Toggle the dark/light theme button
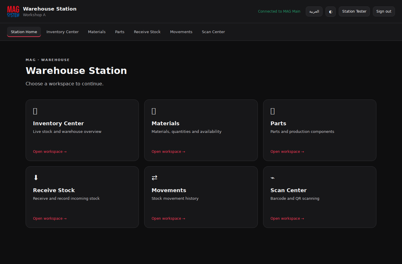The width and height of the screenshot is (402, 264). coord(330,11)
